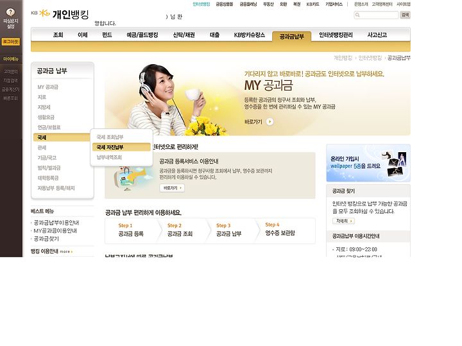Click 개인뱅킹 in the breadcrumb

click(343, 58)
